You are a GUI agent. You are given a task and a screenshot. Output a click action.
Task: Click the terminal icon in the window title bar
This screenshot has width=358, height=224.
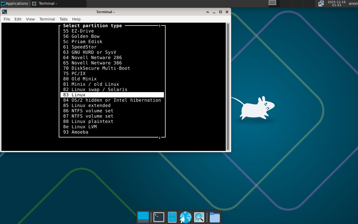(x=4, y=12)
